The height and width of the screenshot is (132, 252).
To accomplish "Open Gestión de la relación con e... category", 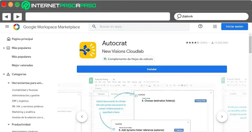I will point(28,117).
